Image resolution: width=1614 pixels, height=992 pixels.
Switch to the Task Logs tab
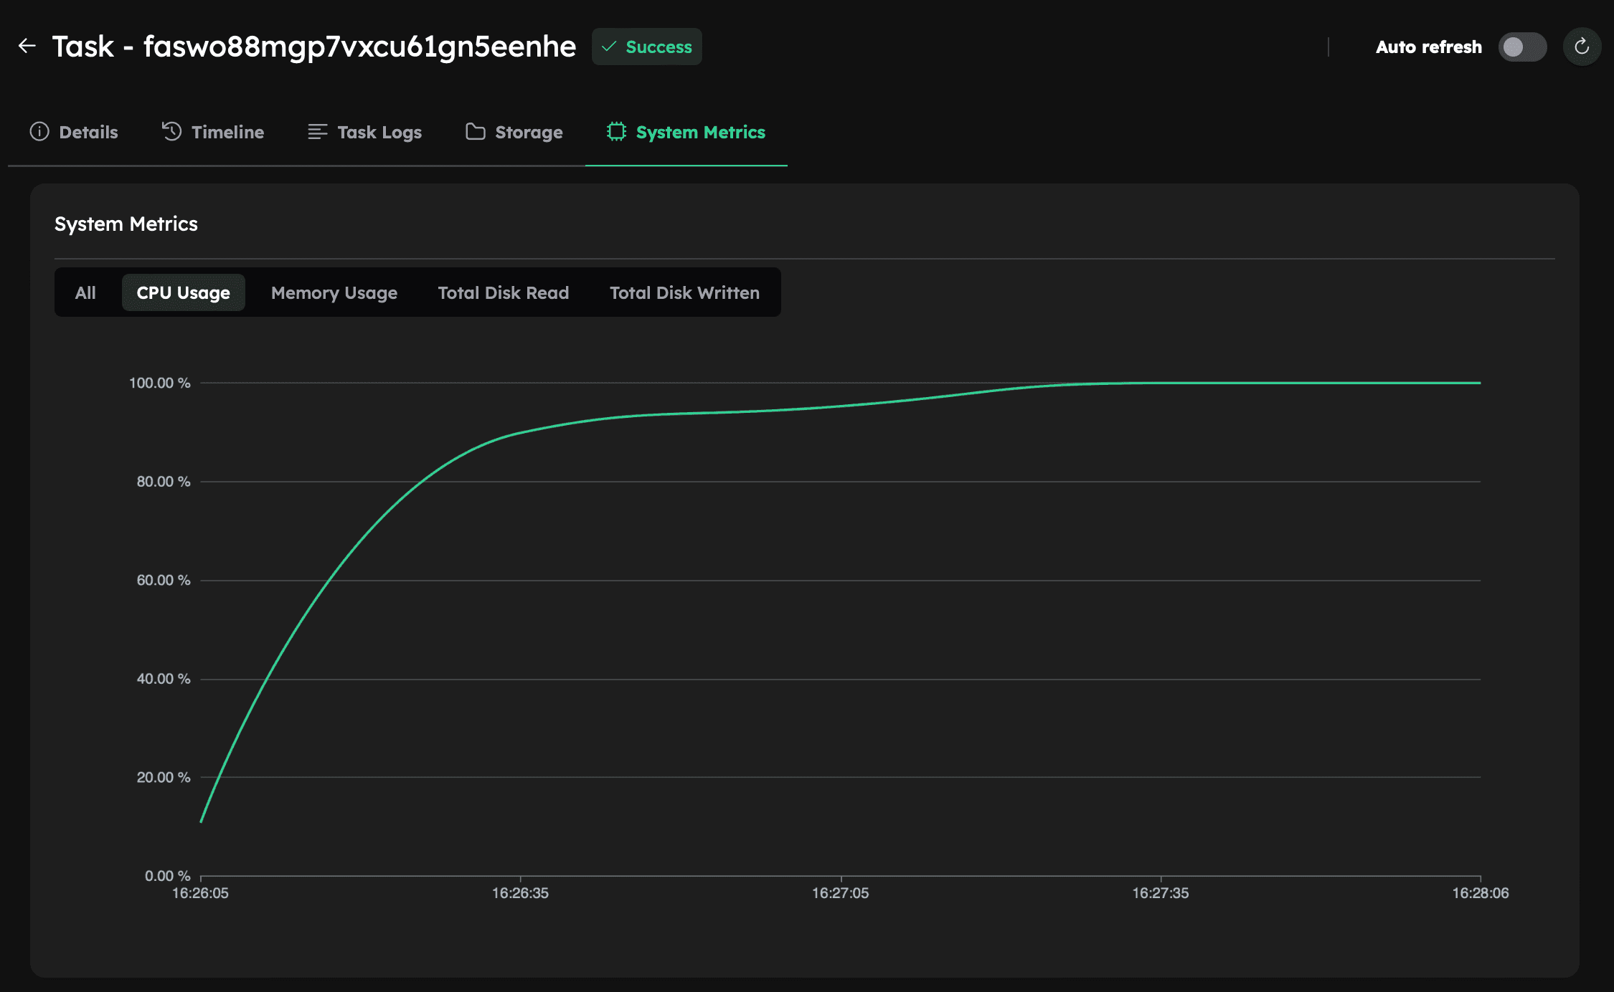pyautogui.click(x=379, y=132)
